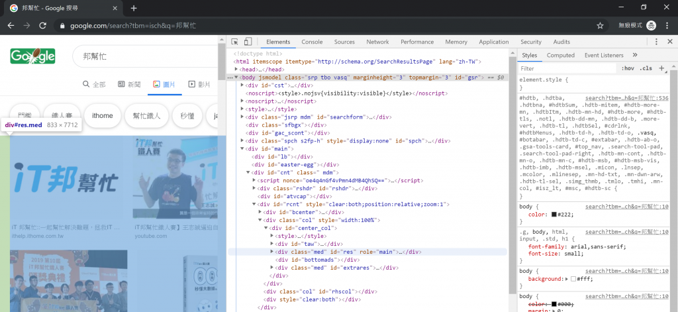Expand div id="res" role main node

[x=272, y=252]
